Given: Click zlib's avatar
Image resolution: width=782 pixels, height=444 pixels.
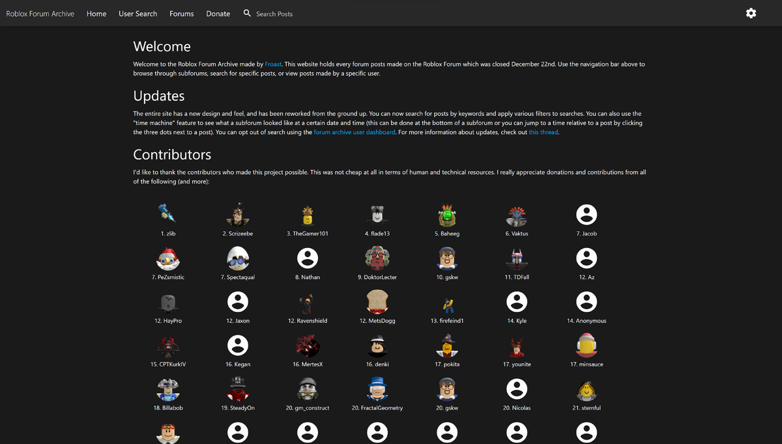Looking at the screenshot, I should 167,213.
